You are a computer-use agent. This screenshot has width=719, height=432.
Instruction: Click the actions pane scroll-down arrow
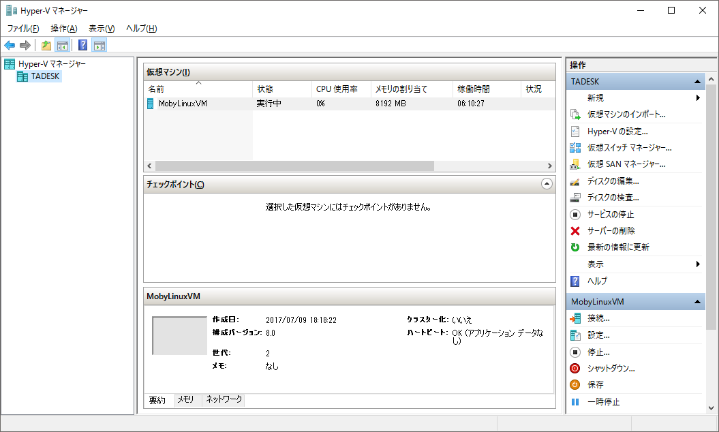(712, 408)
